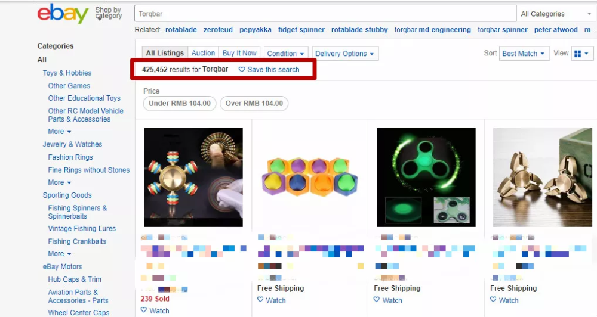Viewport: 597px width, 317px height.
Task: Expand More under Sporting Goods
Action: [59, 253]
